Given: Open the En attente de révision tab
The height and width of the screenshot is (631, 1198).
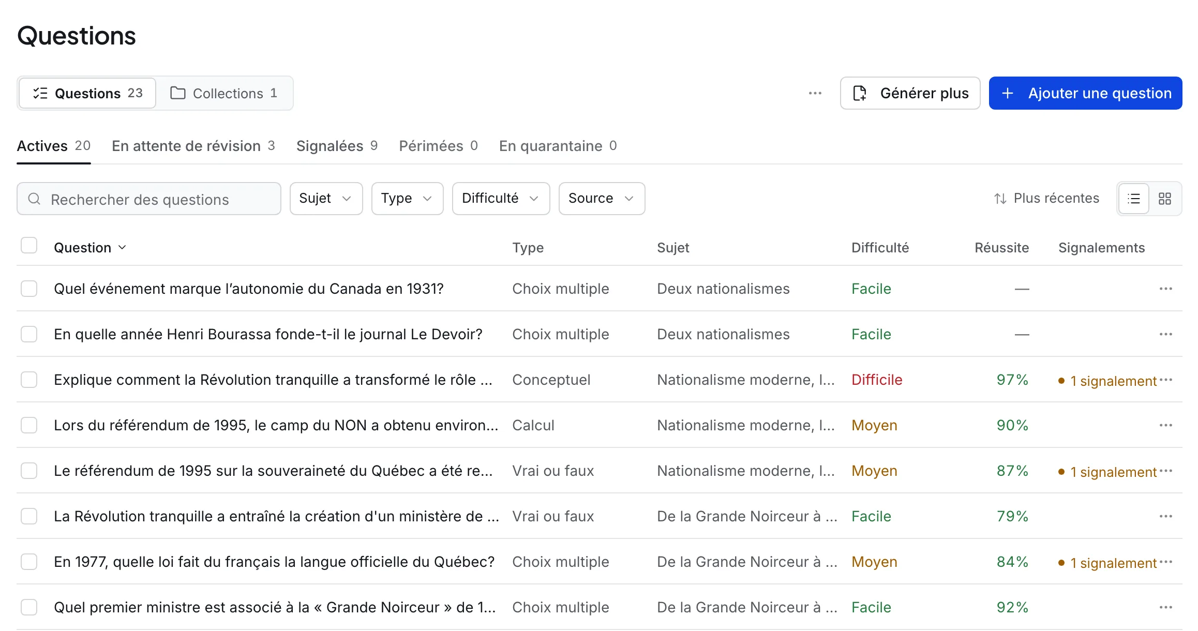Looking at the screenshot, I should pos(193,146).
